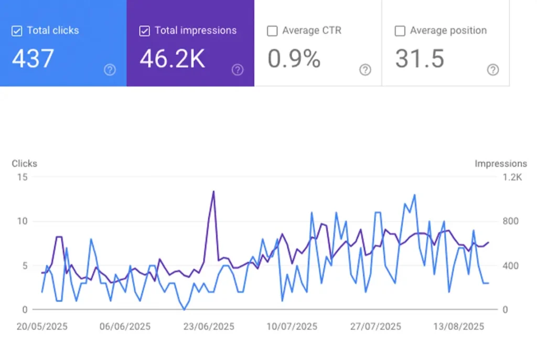Screen dimensions: 537x362
Task: Select the impressions peak spike near 23/06/2025
Action: pyautogui.click(x=214, y=191)
